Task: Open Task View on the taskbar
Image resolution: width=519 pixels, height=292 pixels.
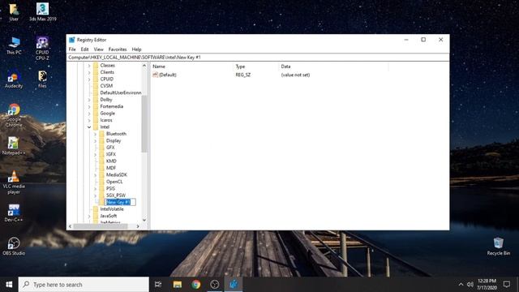Action: (158, 285)
